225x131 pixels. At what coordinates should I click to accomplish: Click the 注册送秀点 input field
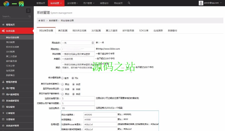pos(78,108)
